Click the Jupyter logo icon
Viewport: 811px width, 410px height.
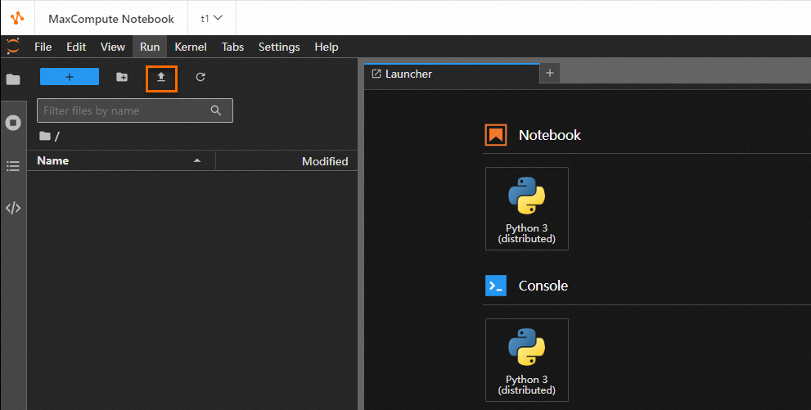click(x=13, y=46)
